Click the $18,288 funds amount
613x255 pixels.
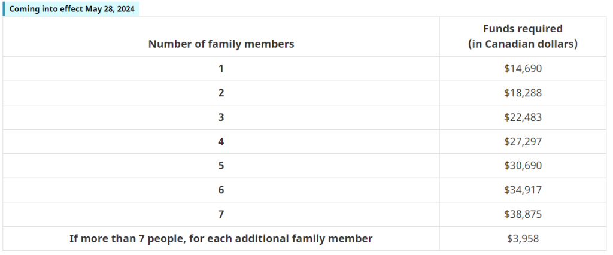(523, 93)
